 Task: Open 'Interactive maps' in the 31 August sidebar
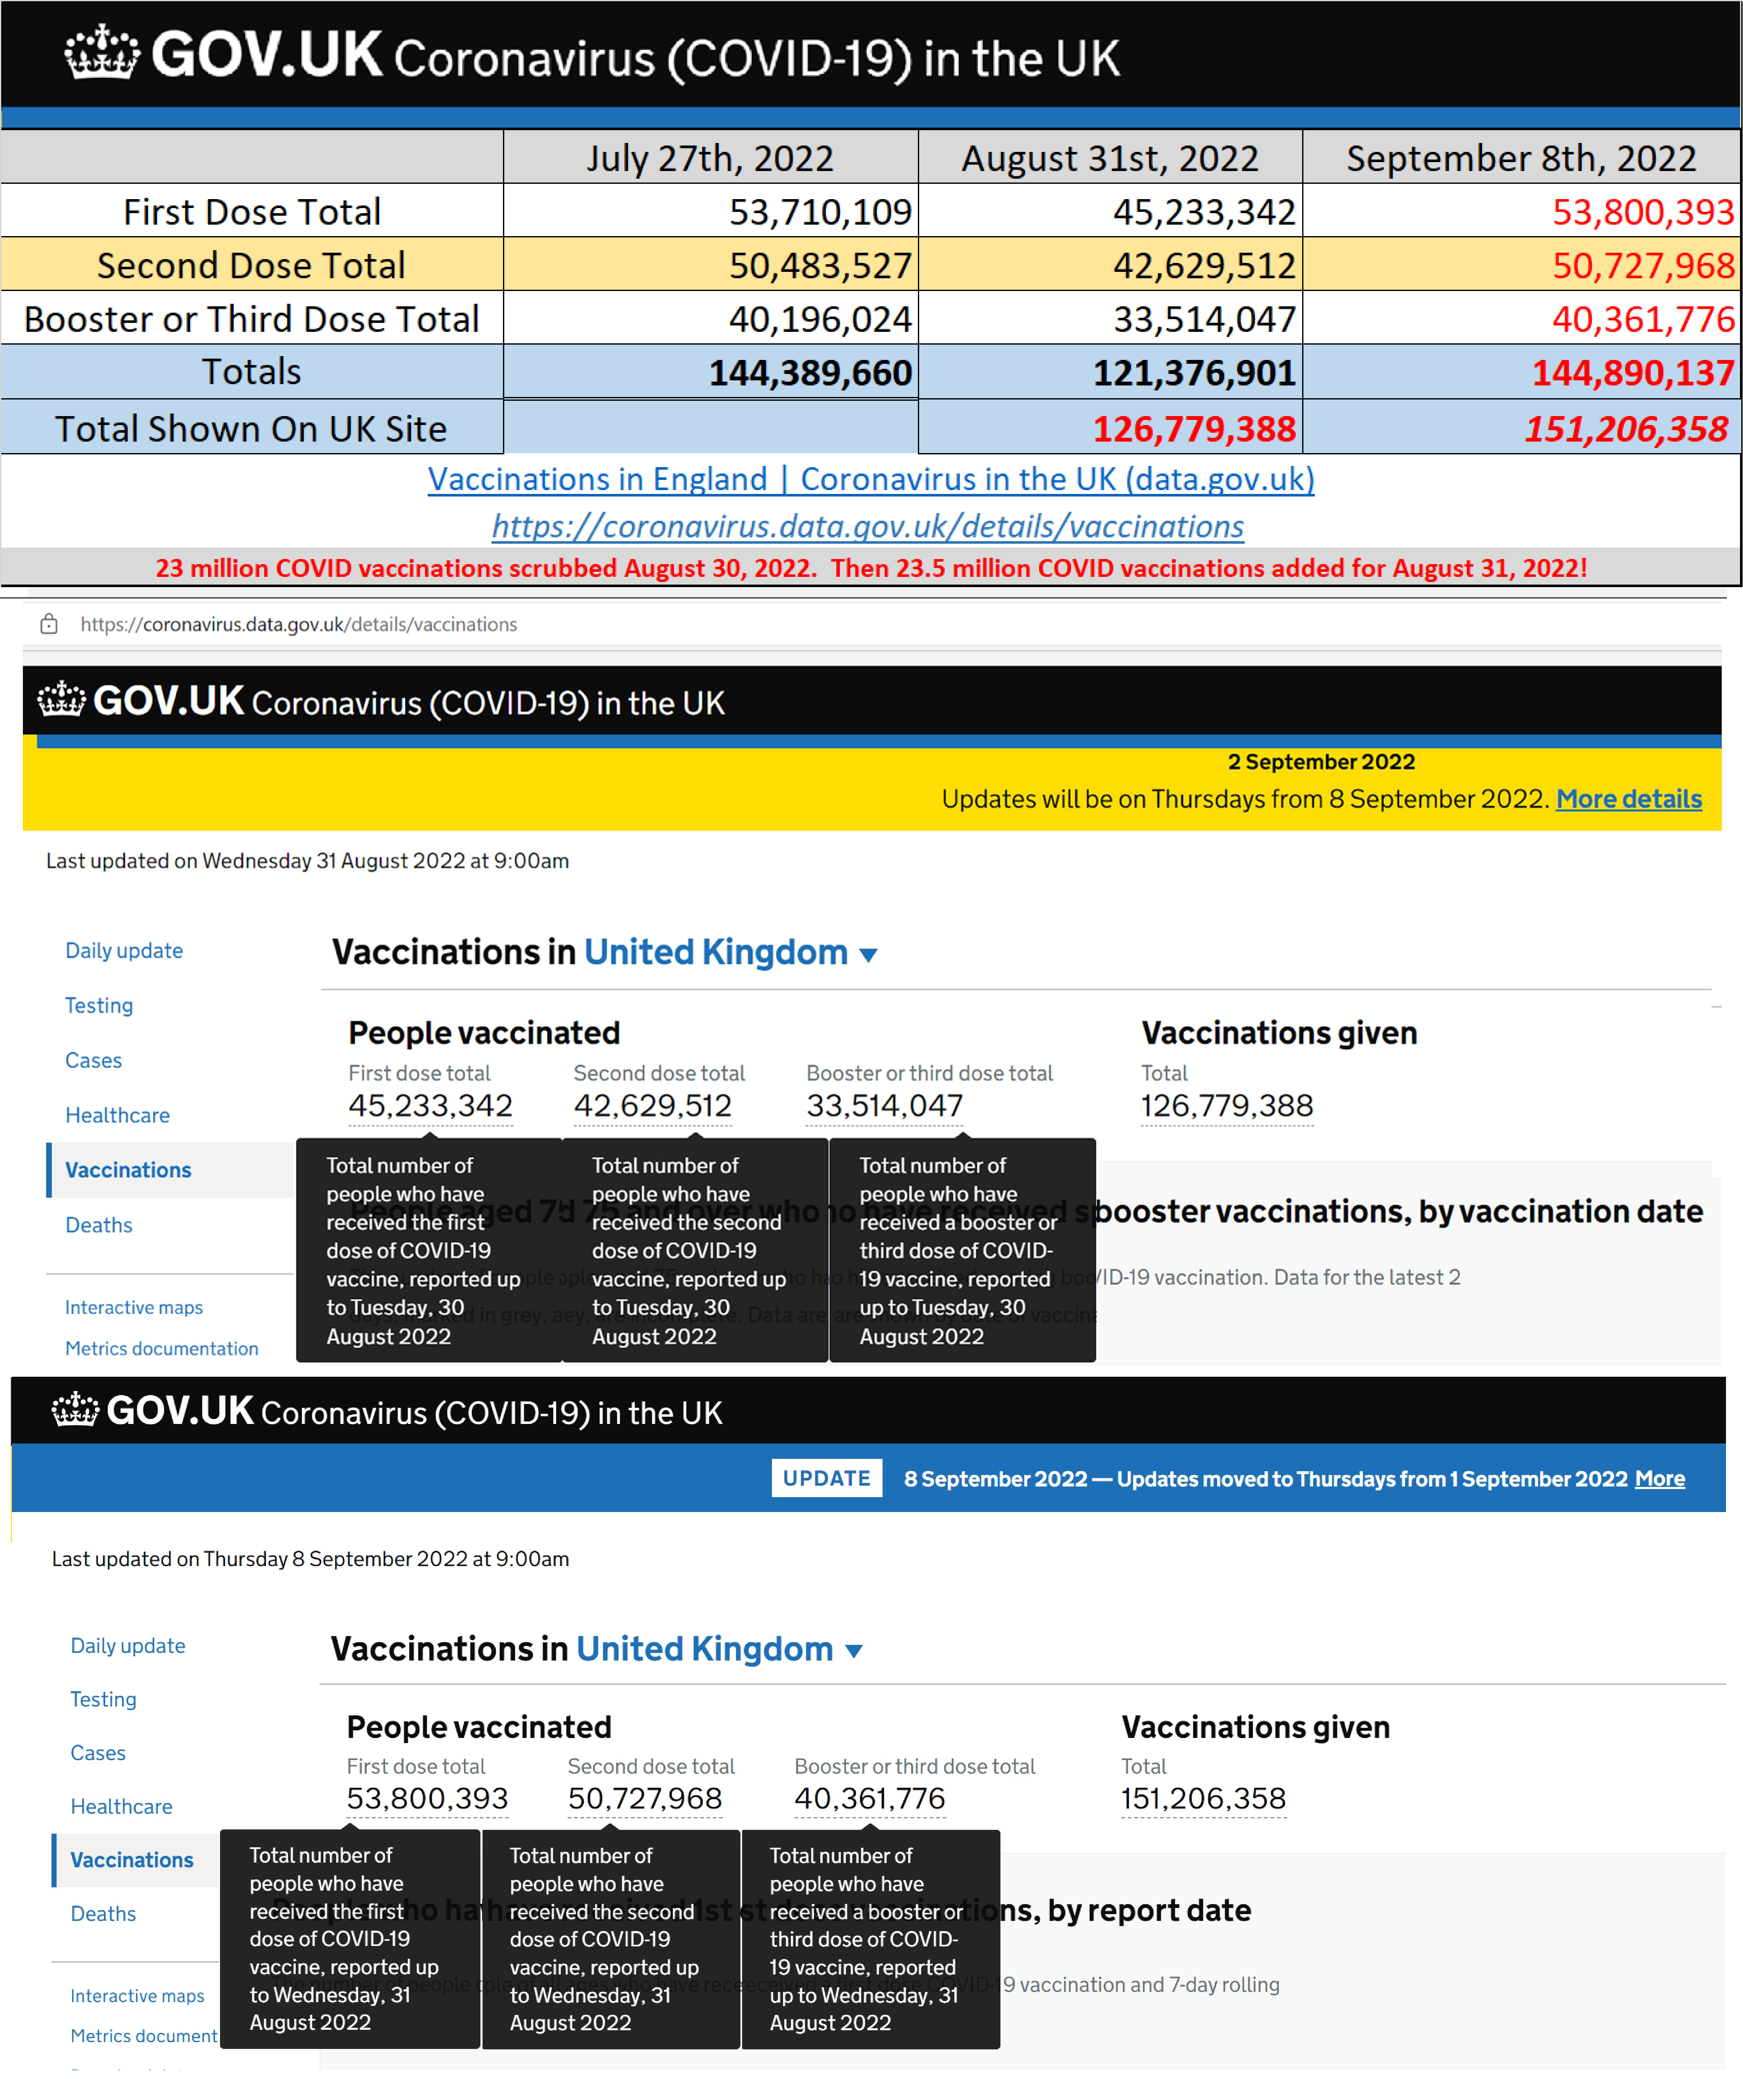[x=134, y=1307]
